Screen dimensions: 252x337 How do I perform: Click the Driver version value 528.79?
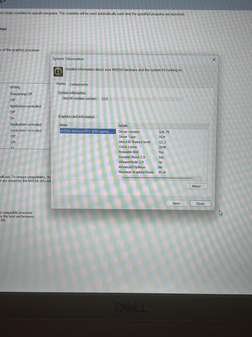[x=164, y=132]
